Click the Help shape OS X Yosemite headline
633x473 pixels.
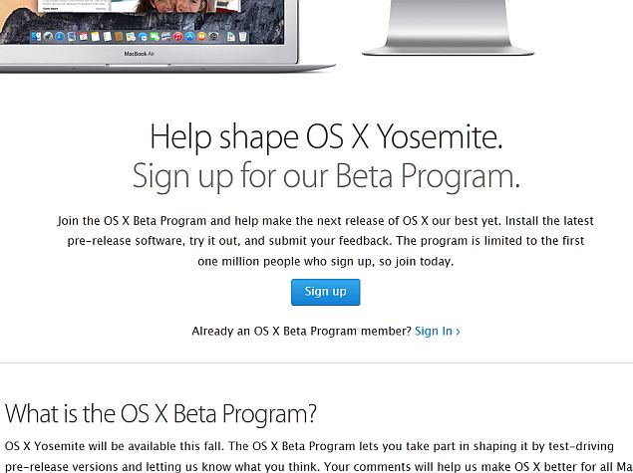(326, 137)
